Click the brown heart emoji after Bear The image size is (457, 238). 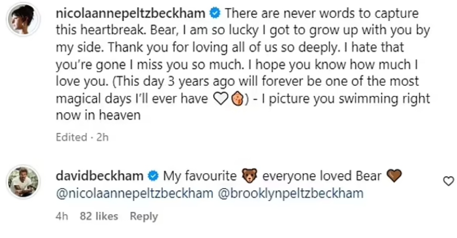tap(395, 177)
